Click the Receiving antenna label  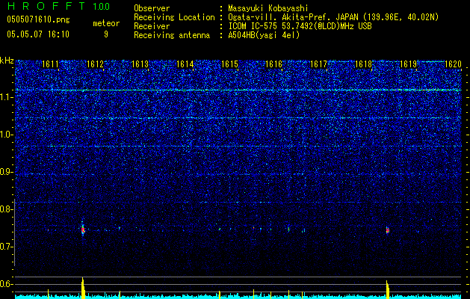172,35
